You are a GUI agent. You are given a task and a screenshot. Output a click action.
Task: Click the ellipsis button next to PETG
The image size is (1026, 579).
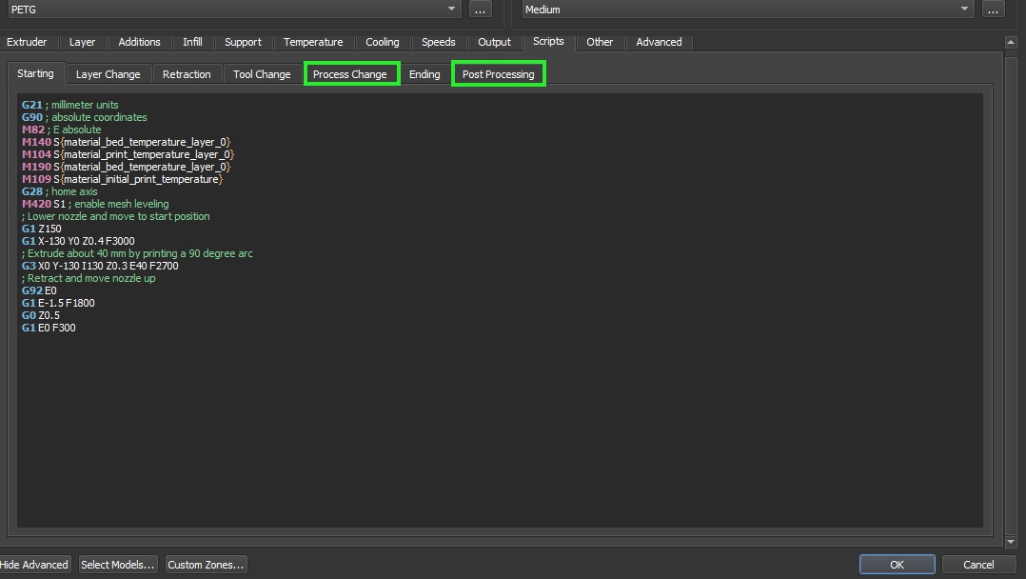coord(480,10)
